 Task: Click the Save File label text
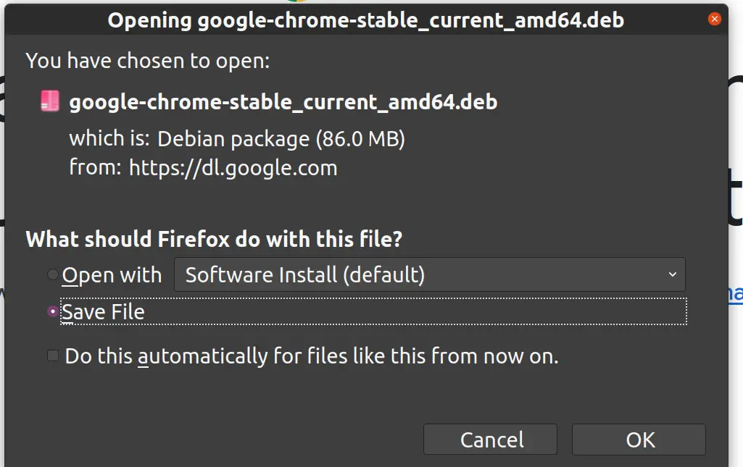point(104,312)
